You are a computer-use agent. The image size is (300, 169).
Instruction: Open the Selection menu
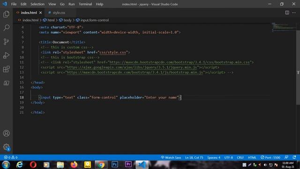(x=37, y=4)
